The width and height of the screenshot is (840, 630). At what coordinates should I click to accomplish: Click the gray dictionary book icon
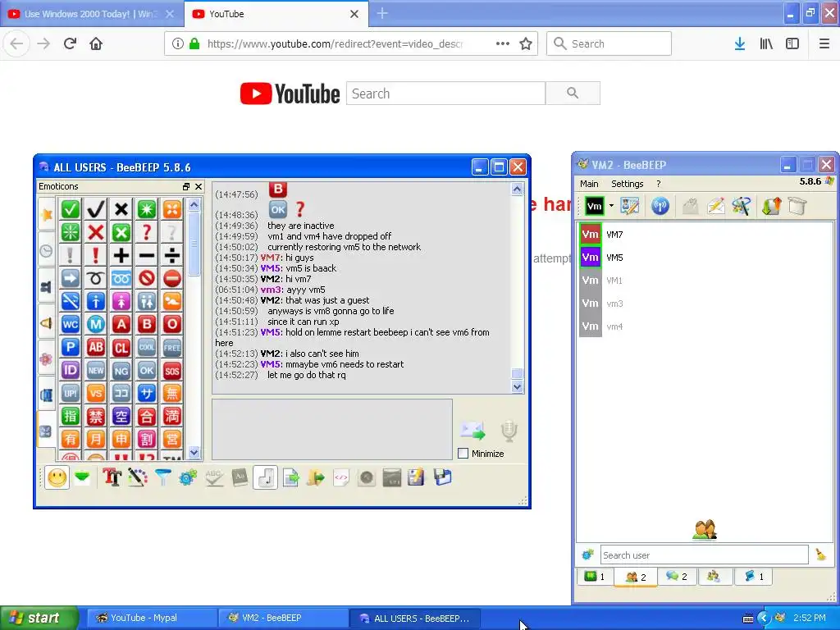tap(239, 477)
